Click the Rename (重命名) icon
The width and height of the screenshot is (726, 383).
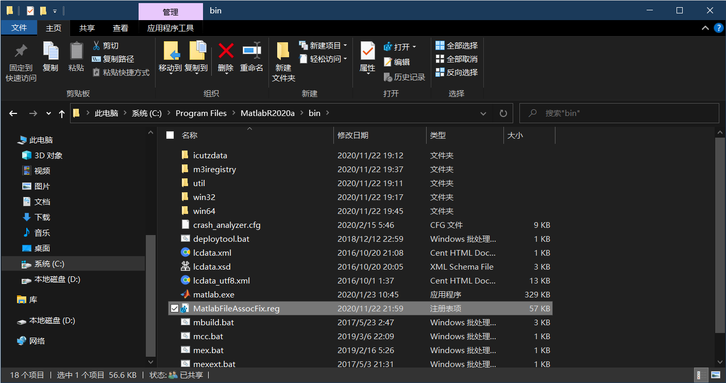pos(252,51)
